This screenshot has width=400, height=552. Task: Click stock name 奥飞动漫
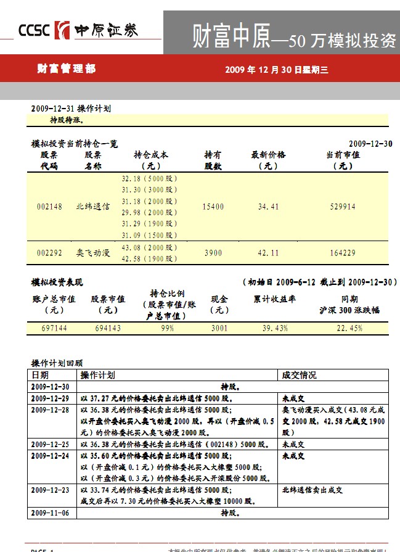click(x=93, y=253)
